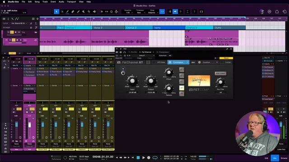Click the white fader on selected Vox channel

pyautogui.click(x=30, y=125)
